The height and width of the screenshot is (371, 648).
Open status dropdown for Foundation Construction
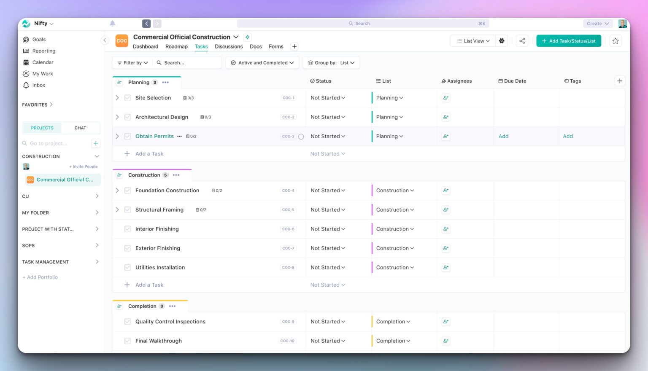[328, 191]
